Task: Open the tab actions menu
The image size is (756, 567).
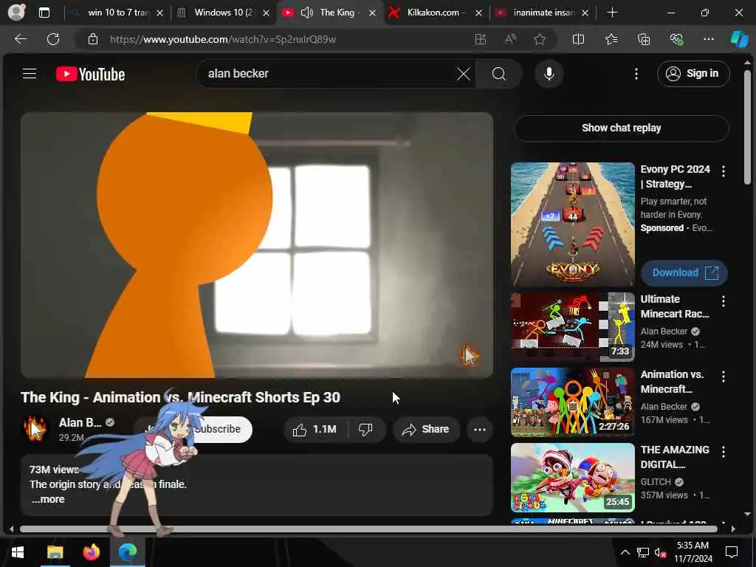Action: click(x=44, y=13)
